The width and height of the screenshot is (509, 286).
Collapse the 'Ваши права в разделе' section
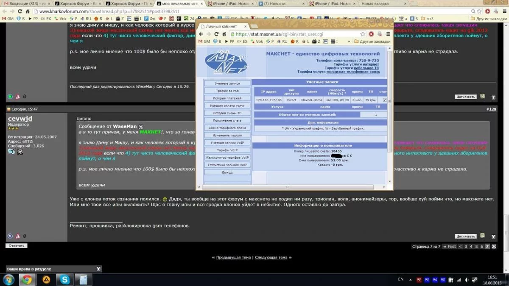(98, 269)
